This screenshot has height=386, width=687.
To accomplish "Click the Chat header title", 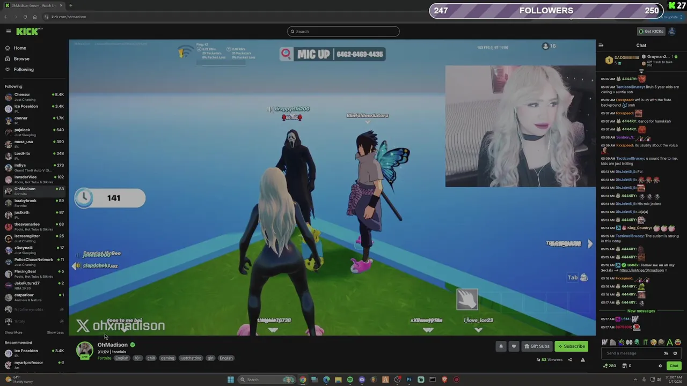I will click(641, 46).
